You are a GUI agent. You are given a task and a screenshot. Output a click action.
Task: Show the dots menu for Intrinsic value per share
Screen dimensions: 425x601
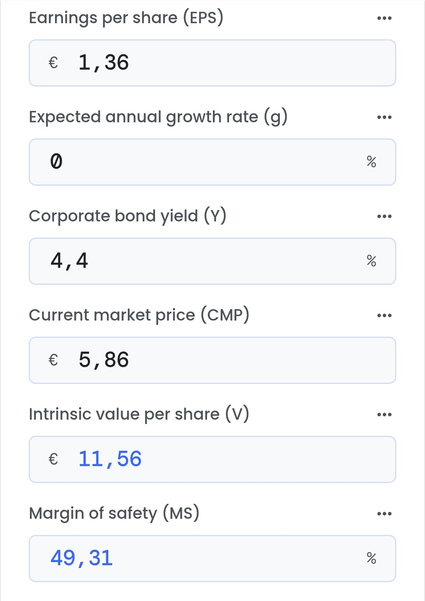[x=384, y=415]
